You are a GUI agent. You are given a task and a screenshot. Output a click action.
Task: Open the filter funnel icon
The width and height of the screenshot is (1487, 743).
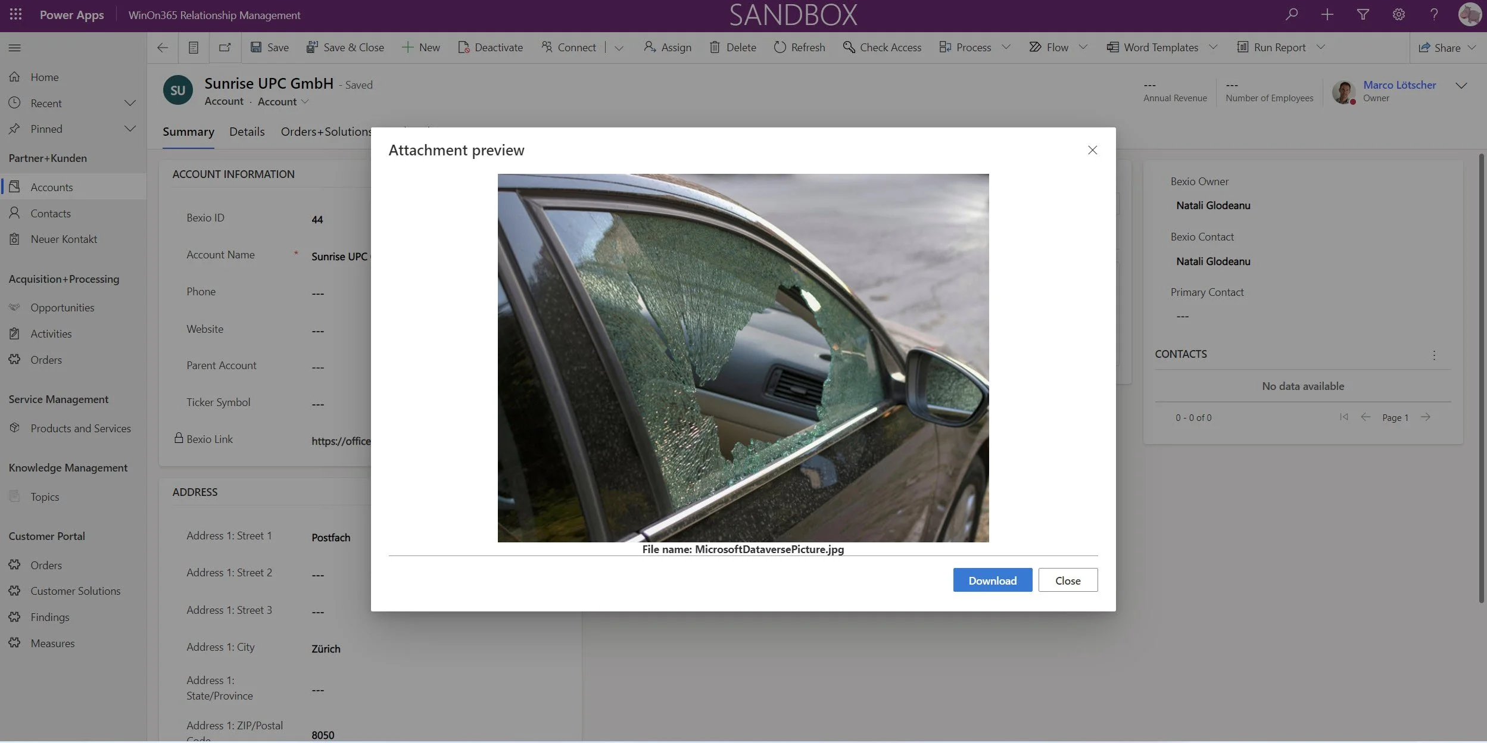tap(1363, 14)
